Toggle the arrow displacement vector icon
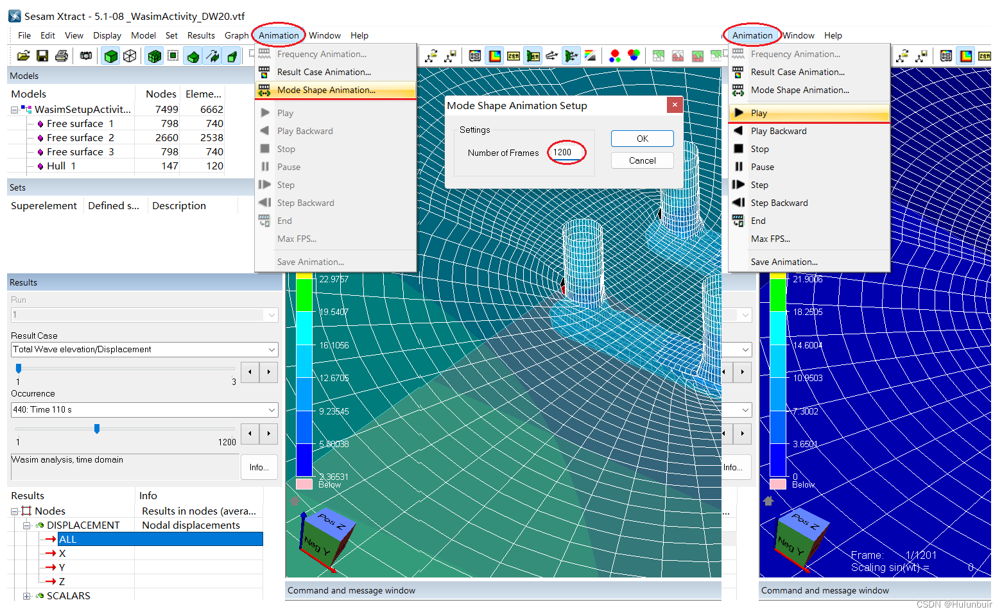1002x614 pixels. click(x=212, y=56)
